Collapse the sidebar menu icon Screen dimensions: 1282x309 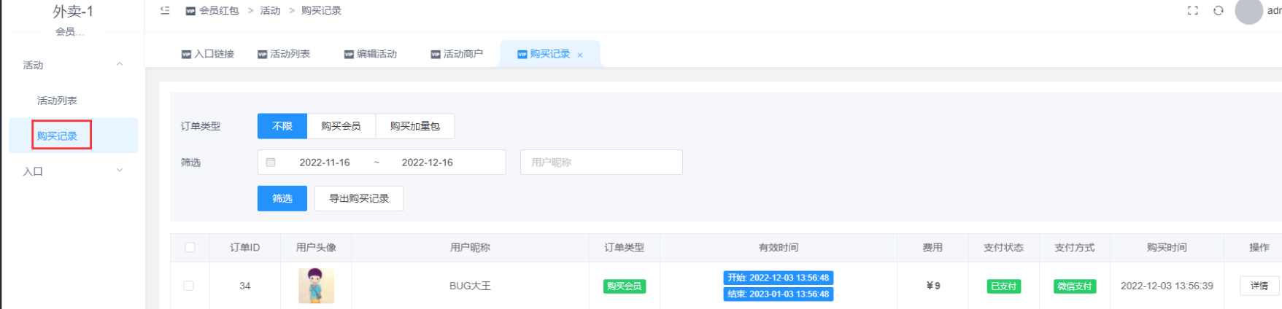[x=165, y=10]
